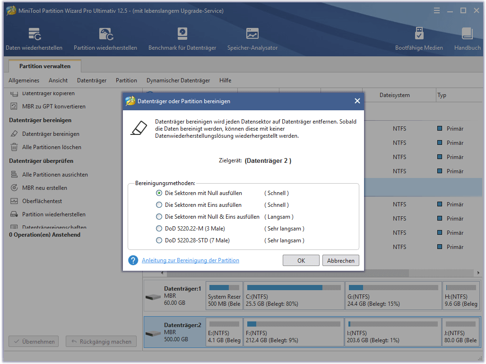Click the sidebar Partition wiederherstellen icon
This screenshot has height=364, width=486.
[14, 214]
